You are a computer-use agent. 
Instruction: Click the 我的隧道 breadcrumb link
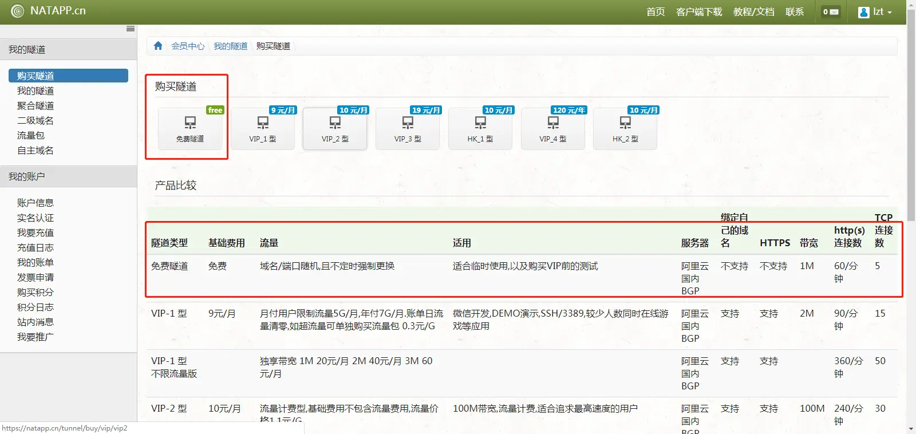tap(231, 46)
